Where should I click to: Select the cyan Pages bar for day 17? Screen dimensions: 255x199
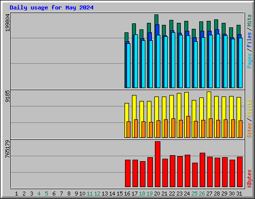click(136, 61)
